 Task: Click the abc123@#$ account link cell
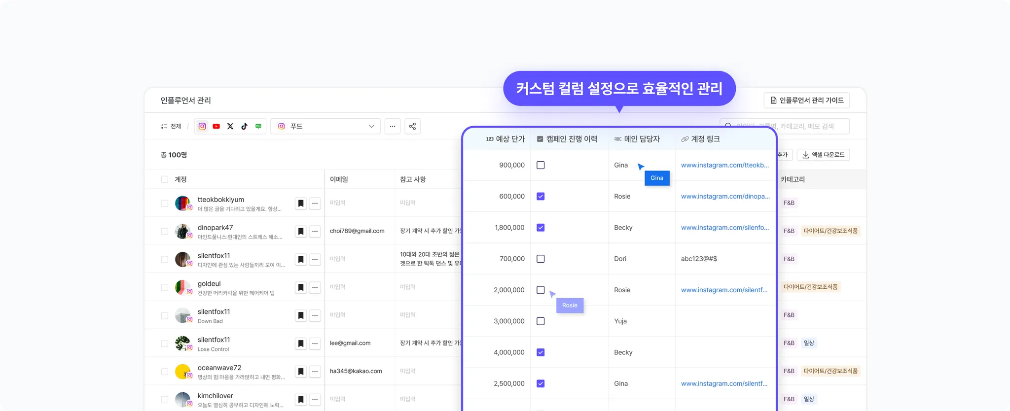pyautogui.click(x=699, y=259)
